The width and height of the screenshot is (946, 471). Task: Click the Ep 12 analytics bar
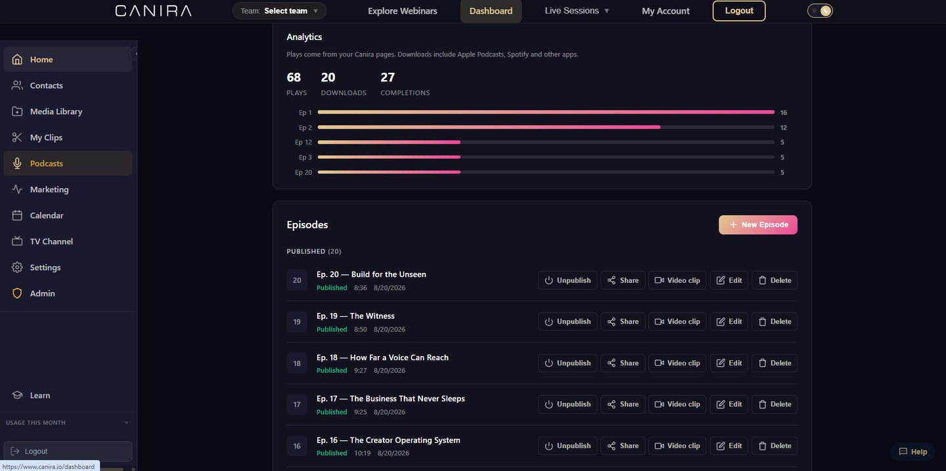click(x=546, y=142)
